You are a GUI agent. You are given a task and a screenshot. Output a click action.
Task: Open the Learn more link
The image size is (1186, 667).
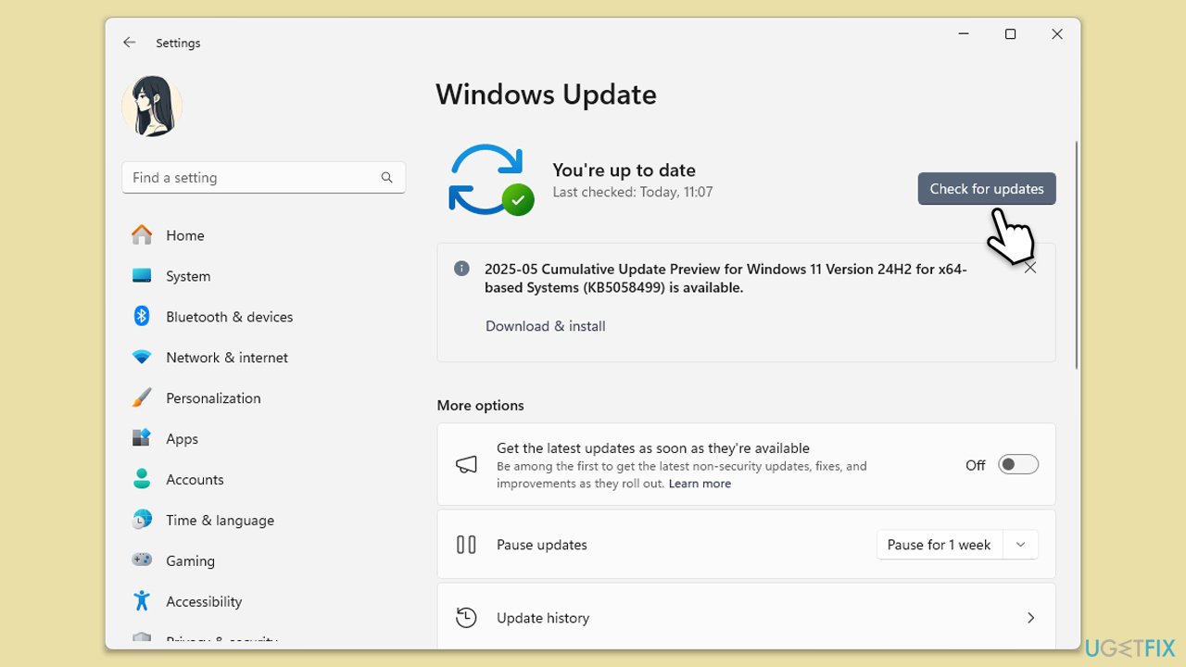[x=700, y=484]
